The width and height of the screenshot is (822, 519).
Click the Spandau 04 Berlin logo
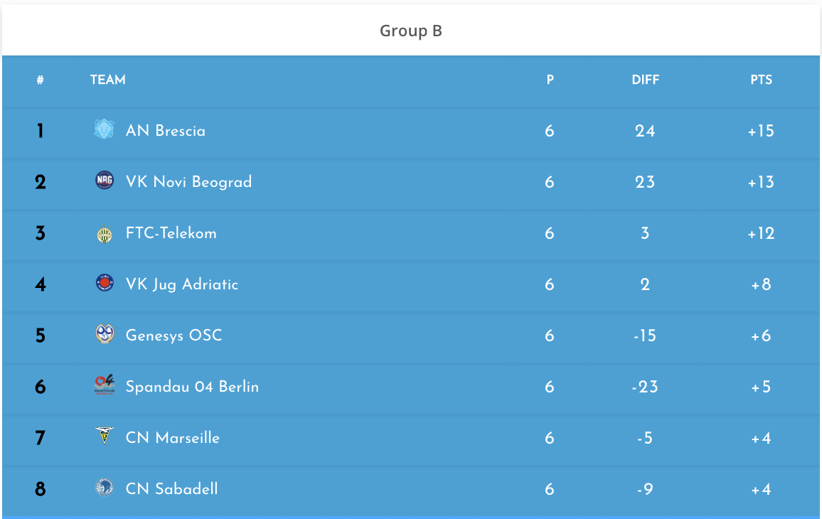click(105, 385)
